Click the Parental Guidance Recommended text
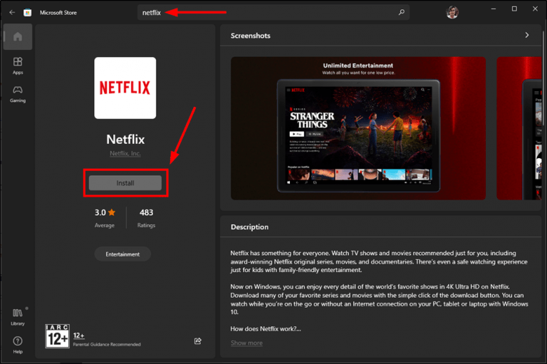The width and height of the screenshot is (547, 364). coord(107,345)
